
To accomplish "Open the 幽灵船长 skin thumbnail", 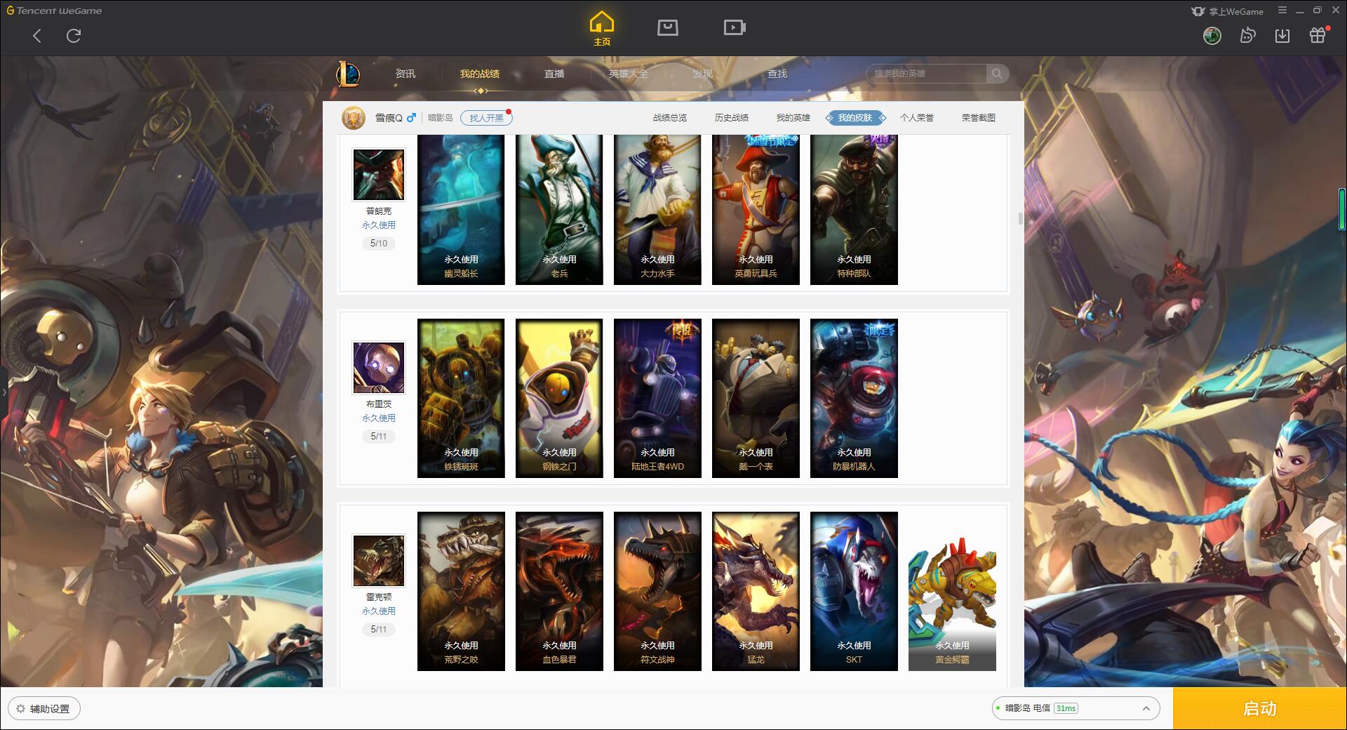I will tap(461, 210).
